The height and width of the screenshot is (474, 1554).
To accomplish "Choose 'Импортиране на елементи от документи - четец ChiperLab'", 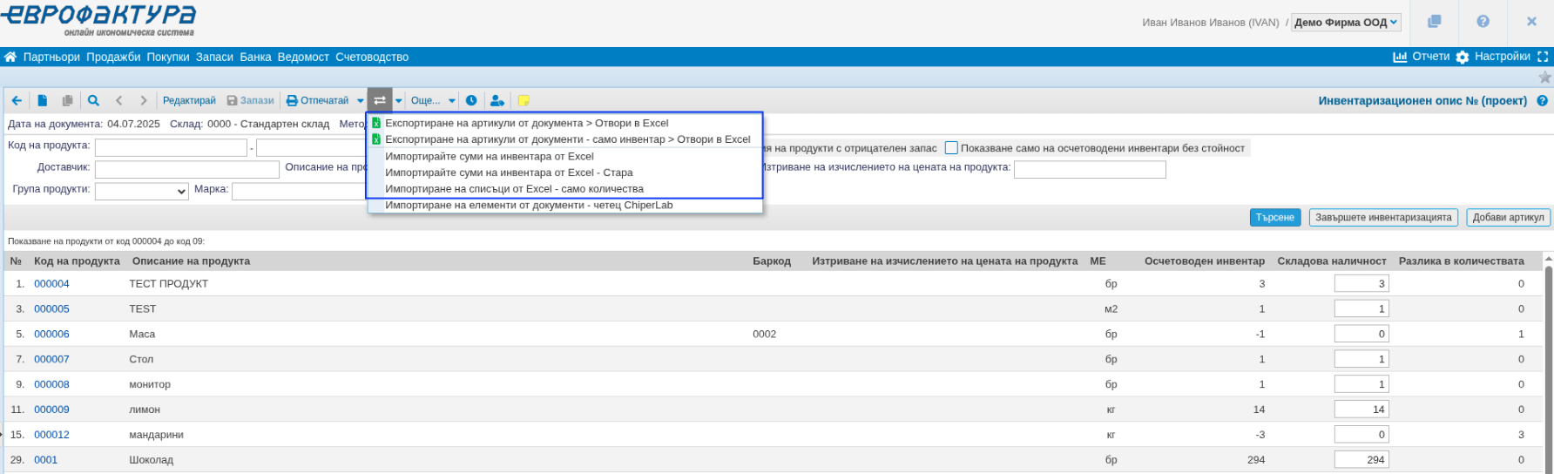I will 529,205.
